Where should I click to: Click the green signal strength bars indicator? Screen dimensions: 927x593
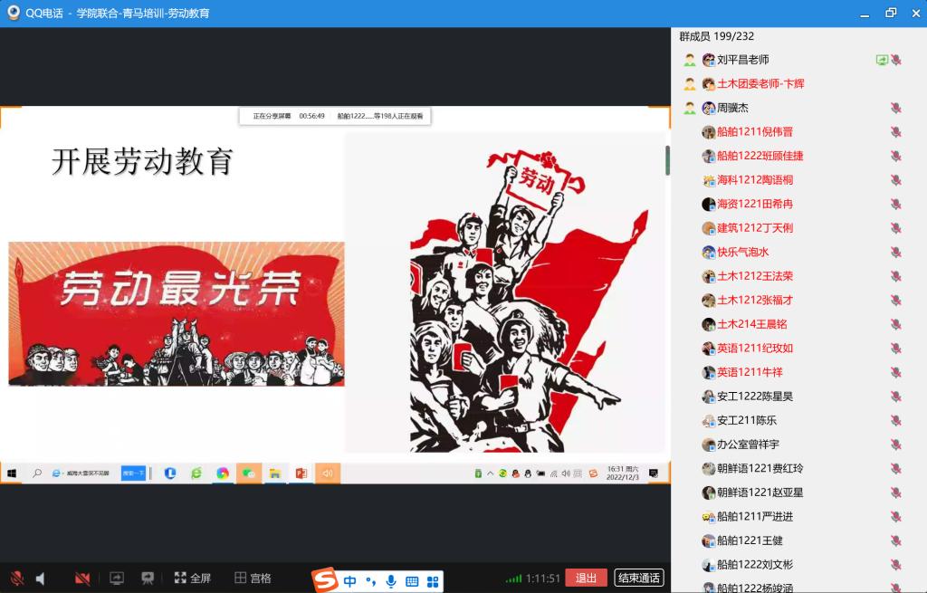[x=513, y=579]
